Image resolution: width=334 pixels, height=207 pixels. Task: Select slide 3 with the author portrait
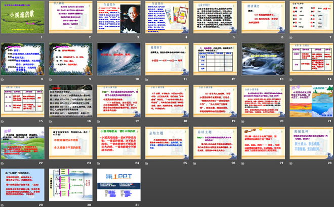pyautogui.click(x=119, y=17)
